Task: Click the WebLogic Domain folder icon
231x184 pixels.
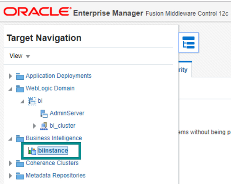Action: point(20,89)
